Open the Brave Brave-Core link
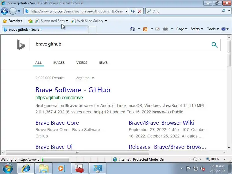Viewport: 232px width, 174px height. [x=57, y=123]
